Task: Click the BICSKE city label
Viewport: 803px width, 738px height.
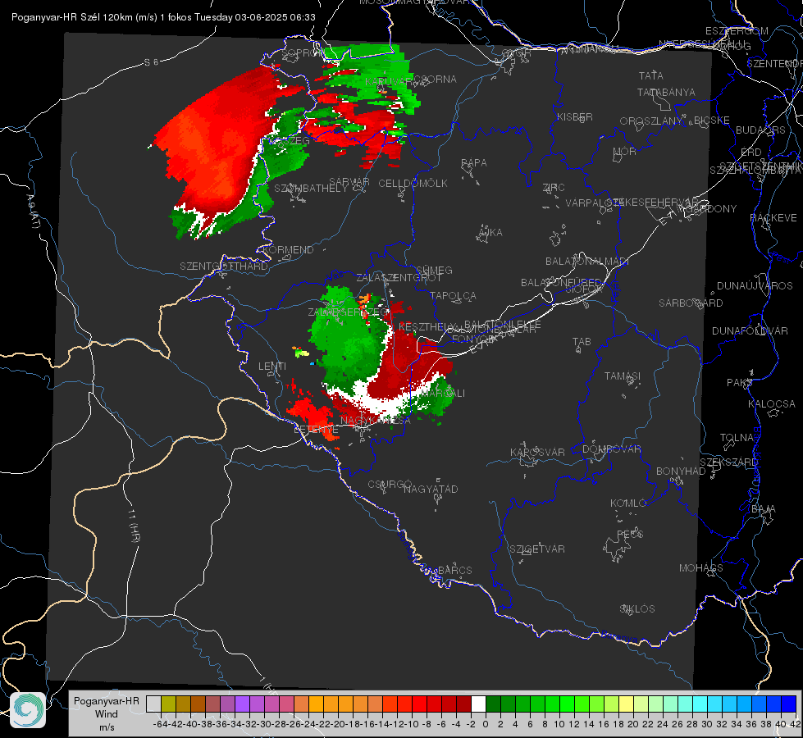Action: [712, 120]
